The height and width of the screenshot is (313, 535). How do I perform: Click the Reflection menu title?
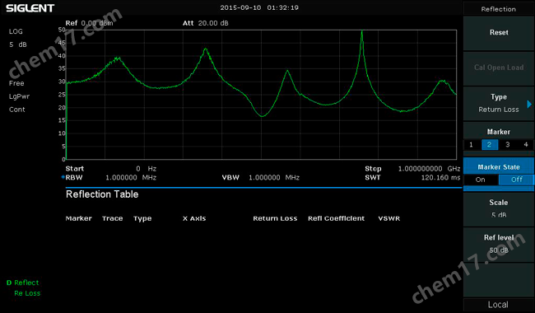499,9
